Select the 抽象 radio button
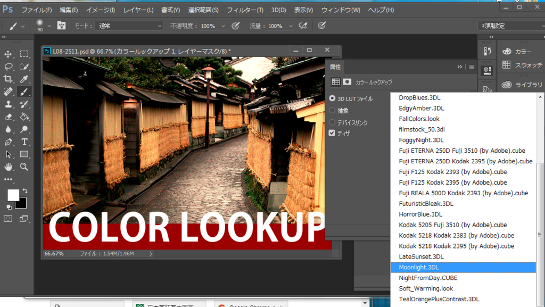Image resolution: width=545 pixels, height=307 pixels. (x=333, y=111)
